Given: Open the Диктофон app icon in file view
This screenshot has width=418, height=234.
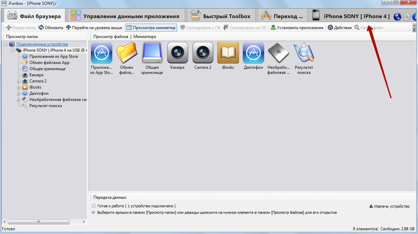Looking at the screenshot, I should tap(253, 53).
